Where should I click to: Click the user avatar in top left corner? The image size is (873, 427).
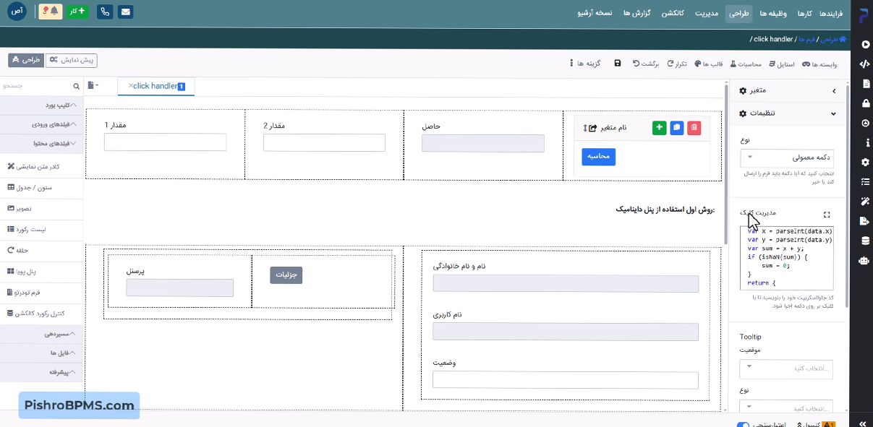(17, 12)
